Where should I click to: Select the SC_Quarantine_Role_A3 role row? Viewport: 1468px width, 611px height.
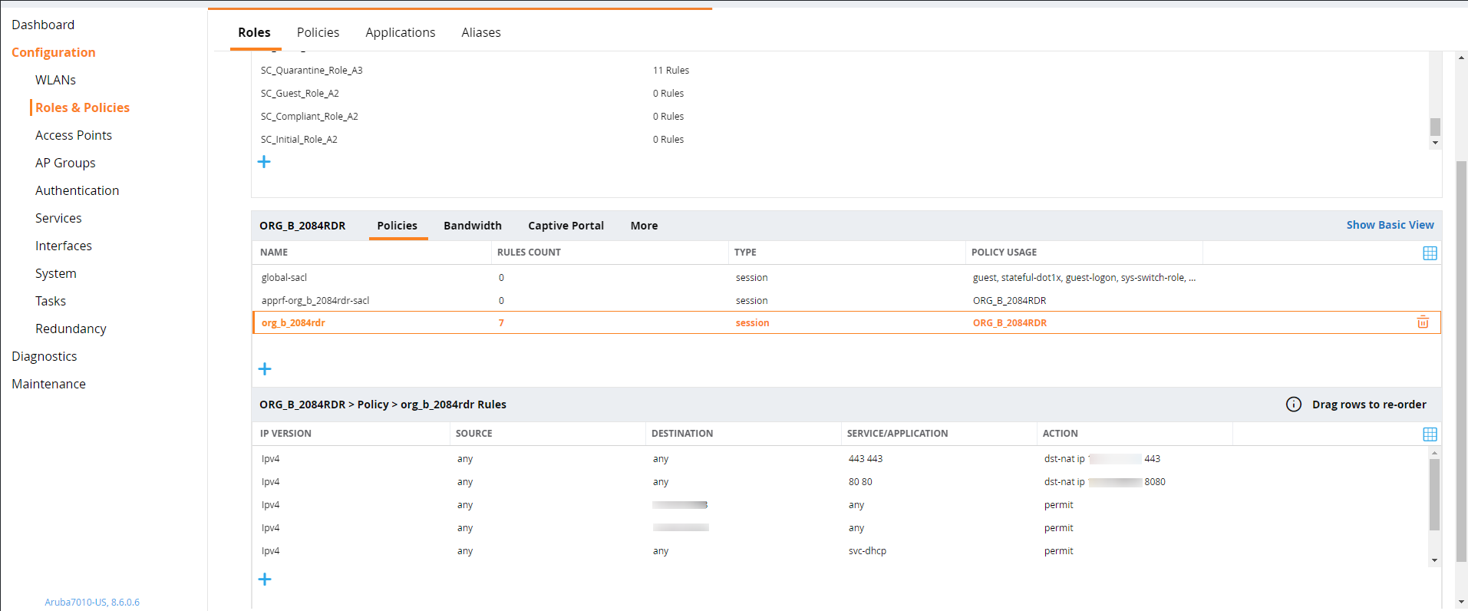tap(312, 70)
